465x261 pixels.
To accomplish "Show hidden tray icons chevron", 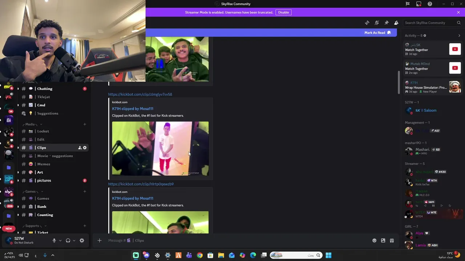I will pos(53,255).
